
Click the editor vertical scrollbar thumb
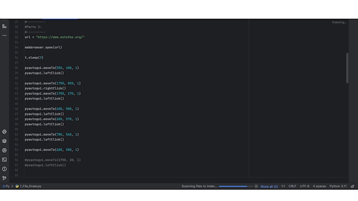click(x=347, y=68)
